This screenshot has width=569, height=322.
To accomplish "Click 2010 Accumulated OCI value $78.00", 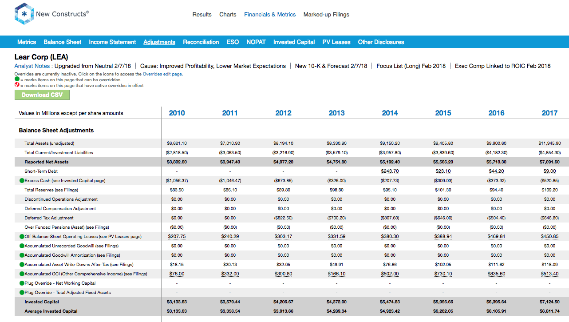I will pos(177,274).
